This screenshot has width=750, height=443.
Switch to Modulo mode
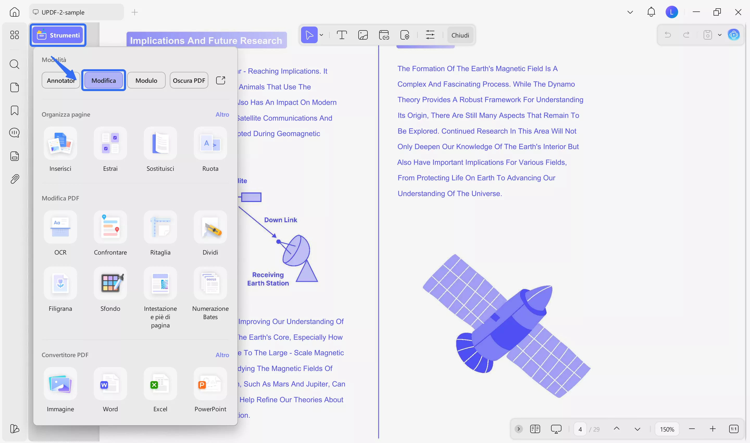coord(146,80)
